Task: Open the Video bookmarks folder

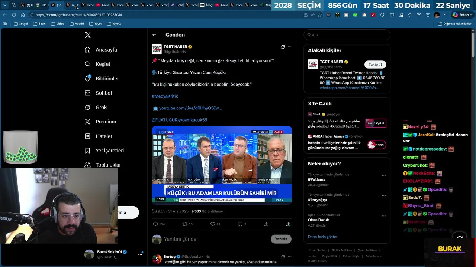Action: (58, 24)
